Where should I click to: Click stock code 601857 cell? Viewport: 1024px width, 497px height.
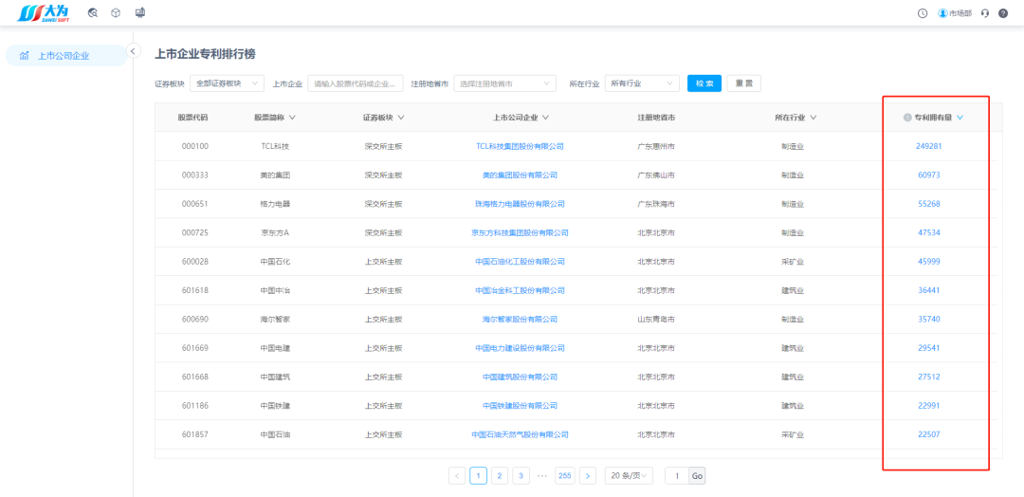point(195,434)
